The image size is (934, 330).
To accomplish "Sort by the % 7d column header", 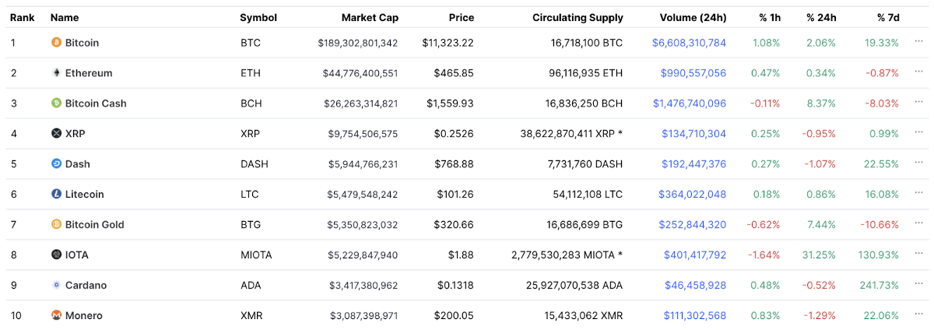I will (x=887, y=18).
